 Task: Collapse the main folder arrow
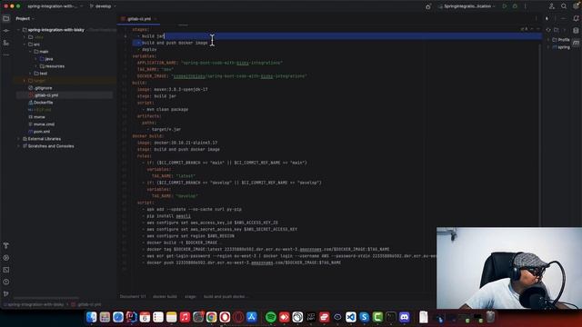pyautogui.click(x=30, y=52)
